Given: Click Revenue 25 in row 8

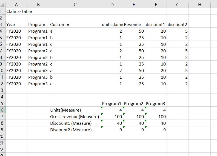Looking at the screenshot, I should [134, 57].
